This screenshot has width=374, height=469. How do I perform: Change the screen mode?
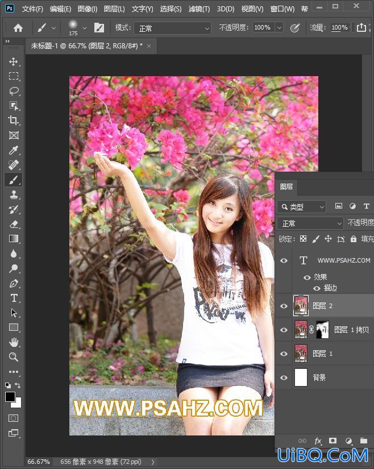(x=14, y=433)
